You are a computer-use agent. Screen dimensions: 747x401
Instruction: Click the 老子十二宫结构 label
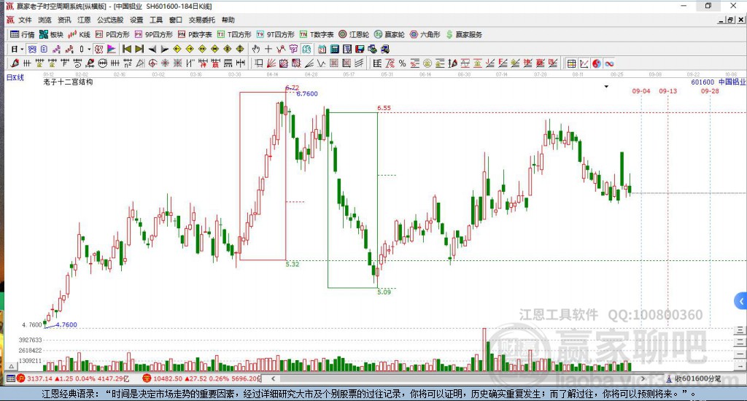(68, 82)
